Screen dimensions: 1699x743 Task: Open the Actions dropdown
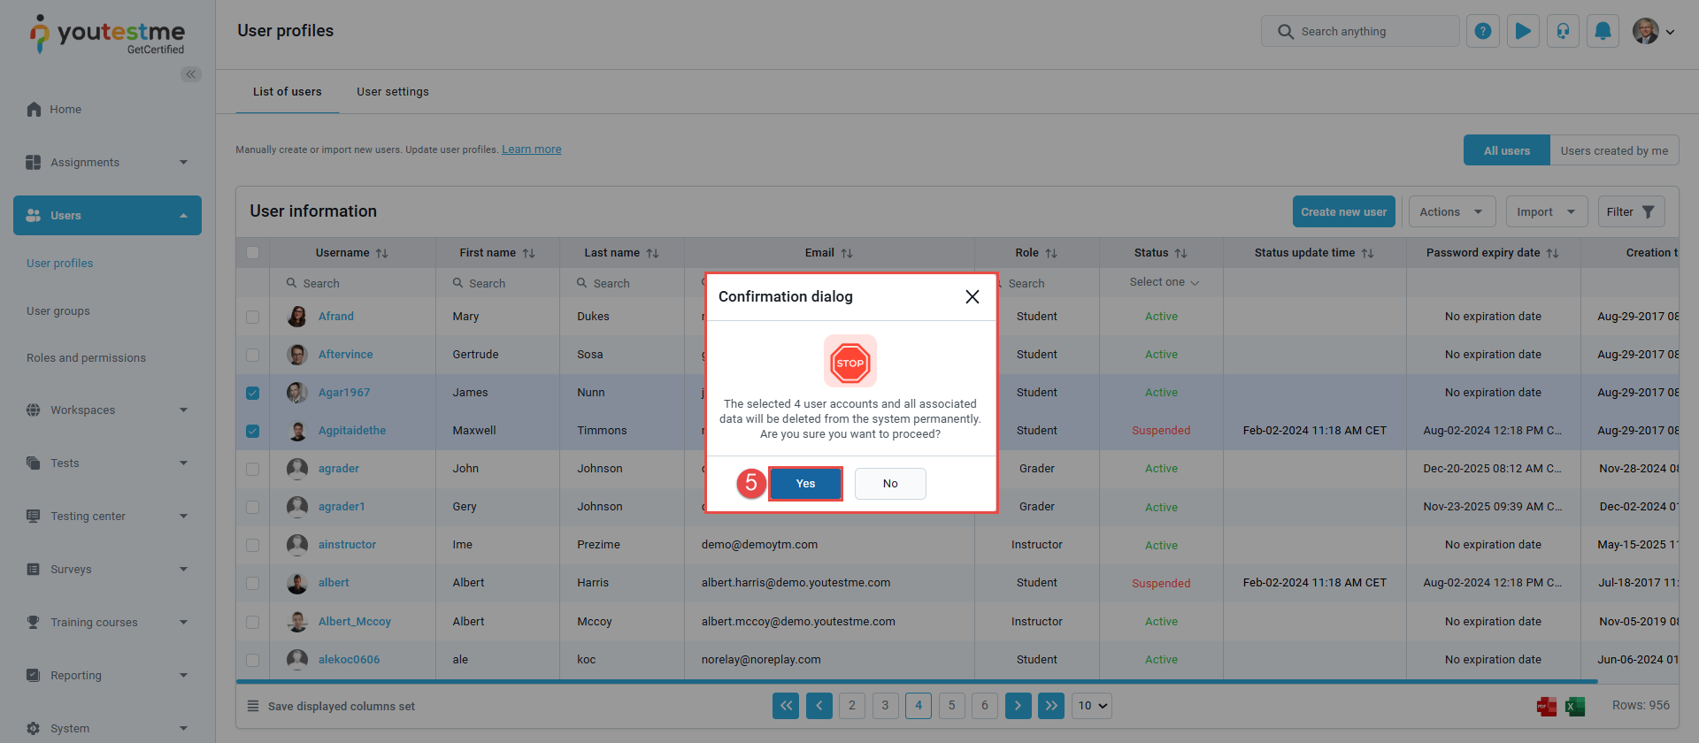1451,212
